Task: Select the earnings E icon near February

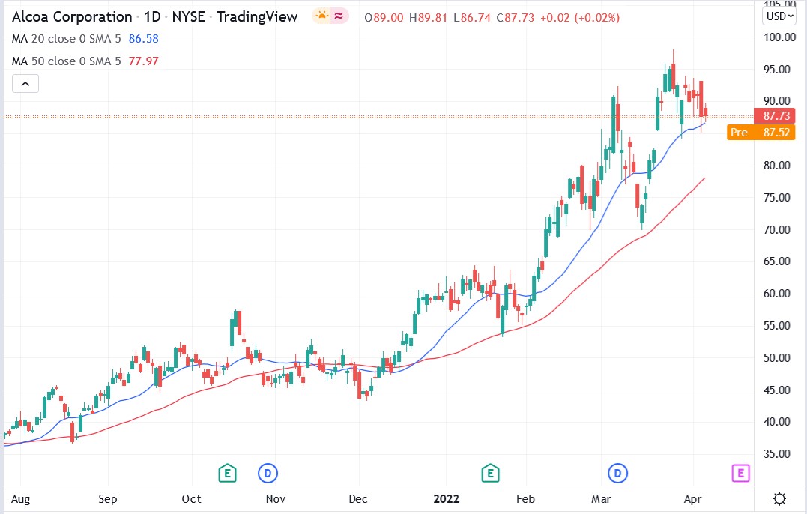Action: (x=490, y=473)
